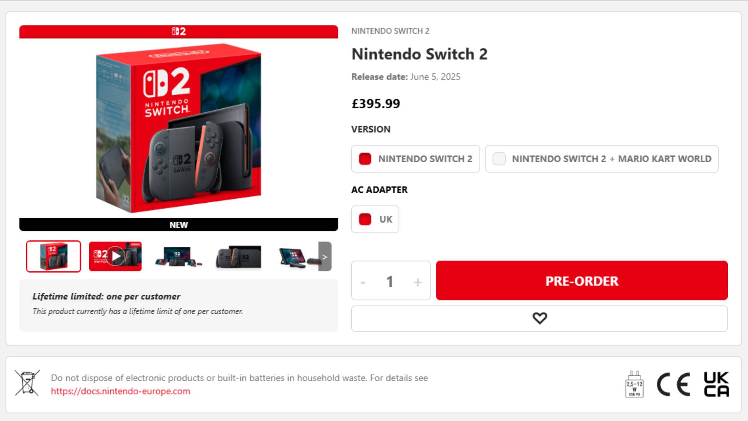This screenshot has width=748, height=421.
Task: Click the CE certification mark icon
Action: 673,384
